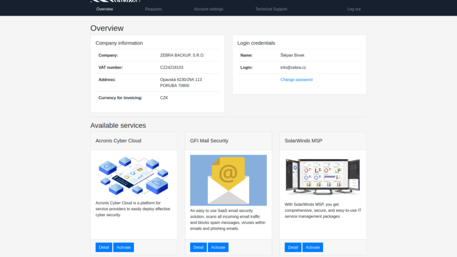Open the Technical Support page
457x257 pixels.
pyautogui.click(x=271, y=9)
